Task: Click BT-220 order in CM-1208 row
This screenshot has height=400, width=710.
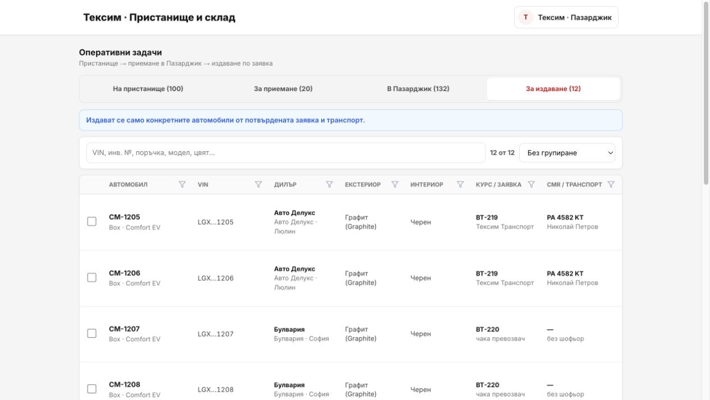Action: click(x=488, y=385)
